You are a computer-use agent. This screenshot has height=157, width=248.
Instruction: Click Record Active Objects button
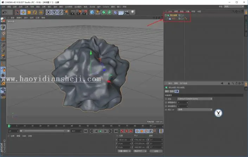(122, 131)
